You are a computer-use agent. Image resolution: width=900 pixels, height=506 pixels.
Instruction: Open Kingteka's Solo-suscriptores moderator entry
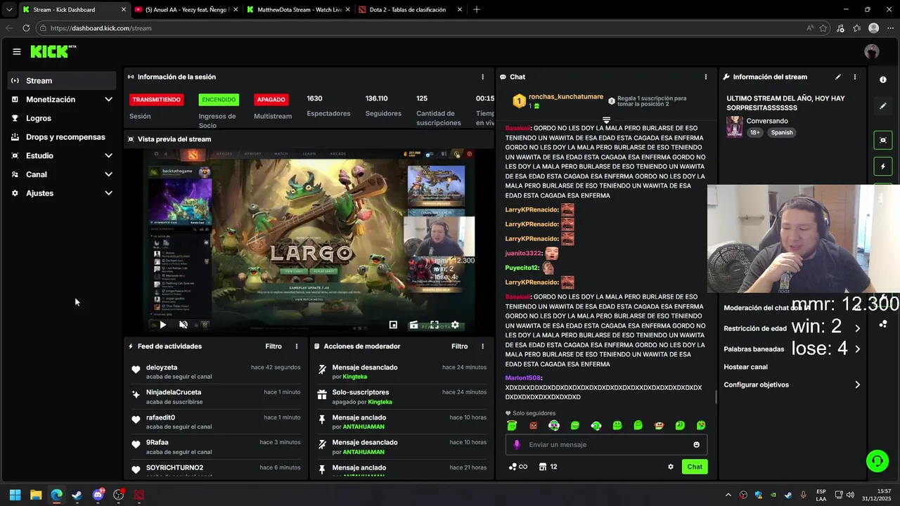click(x=401, y=397)
